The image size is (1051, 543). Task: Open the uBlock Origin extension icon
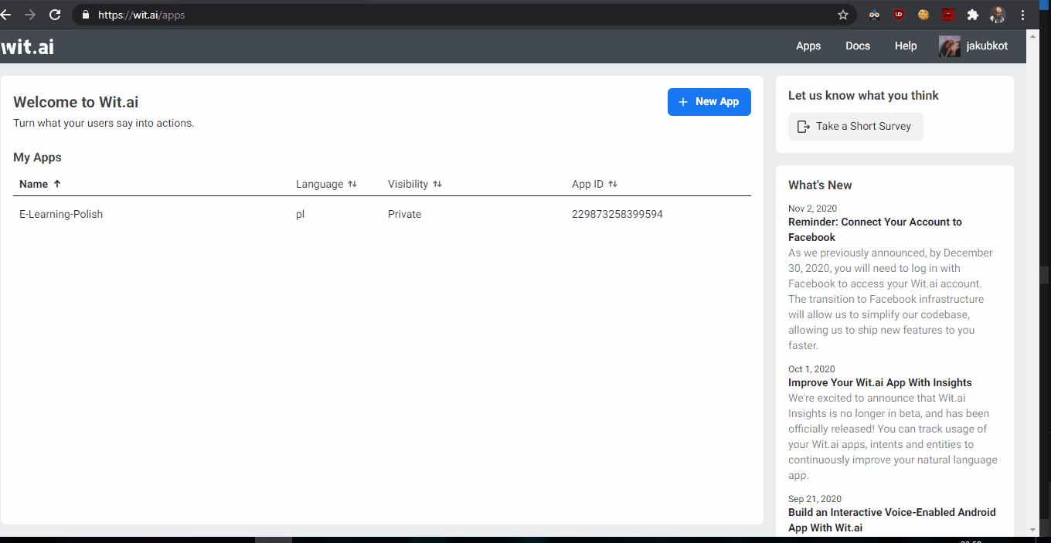(x=899, y=15)
